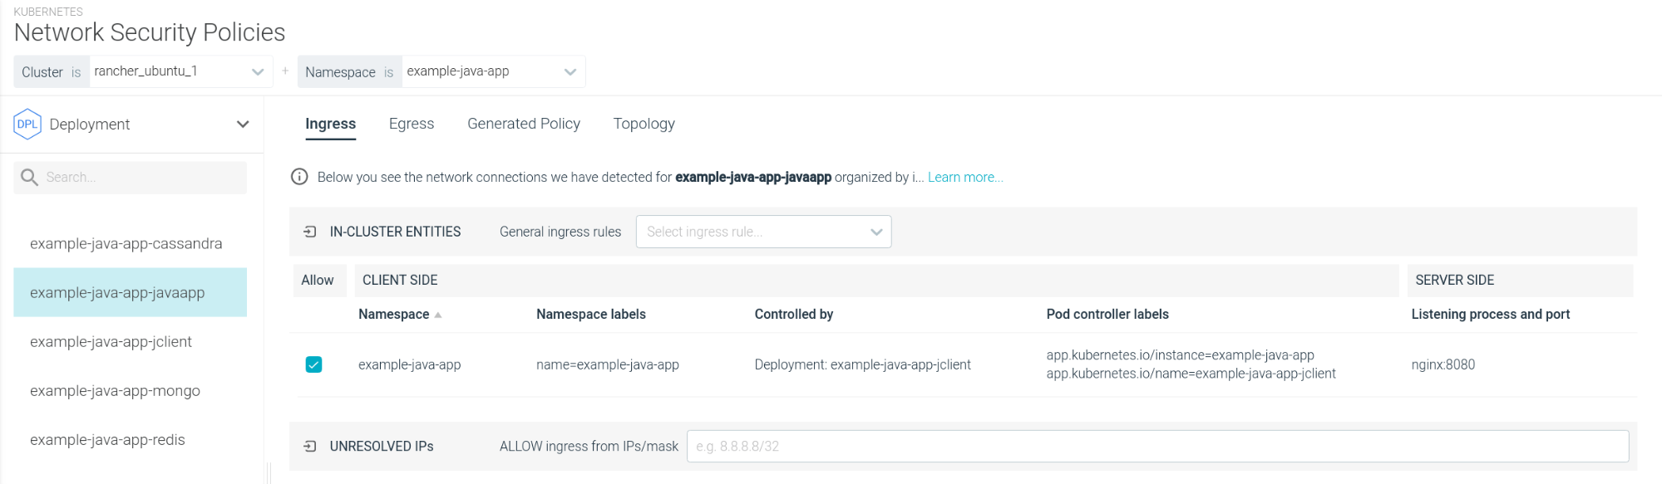Switch to the Egress tab
The width and height of the screenshot is (1662, 484).
coord(412,124)
